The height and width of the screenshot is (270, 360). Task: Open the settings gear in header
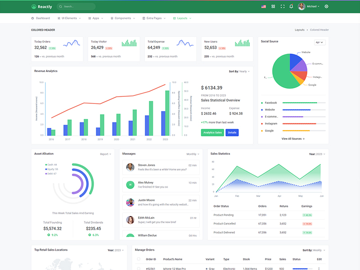pos(326,6)
